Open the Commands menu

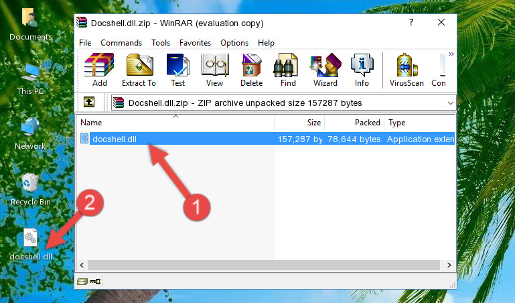tap(121, 43)
